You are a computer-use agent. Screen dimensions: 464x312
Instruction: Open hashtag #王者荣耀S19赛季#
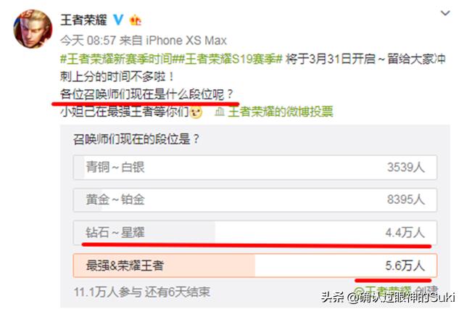coord(231,59)
